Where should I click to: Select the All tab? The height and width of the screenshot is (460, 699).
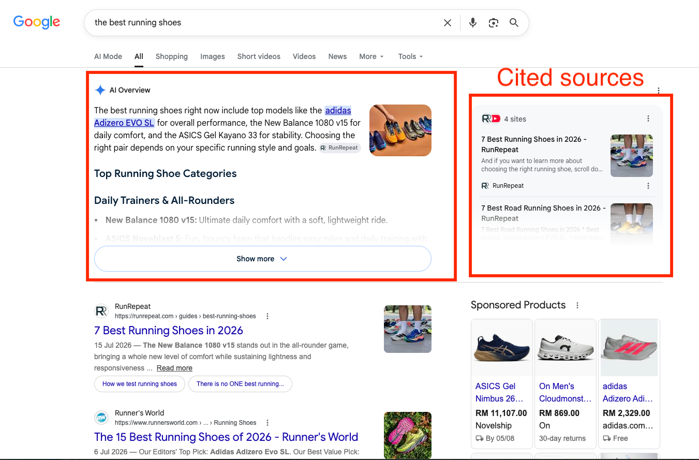[x=139, y=56]
